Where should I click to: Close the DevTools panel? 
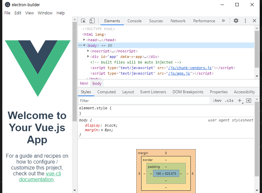(254, 21)
